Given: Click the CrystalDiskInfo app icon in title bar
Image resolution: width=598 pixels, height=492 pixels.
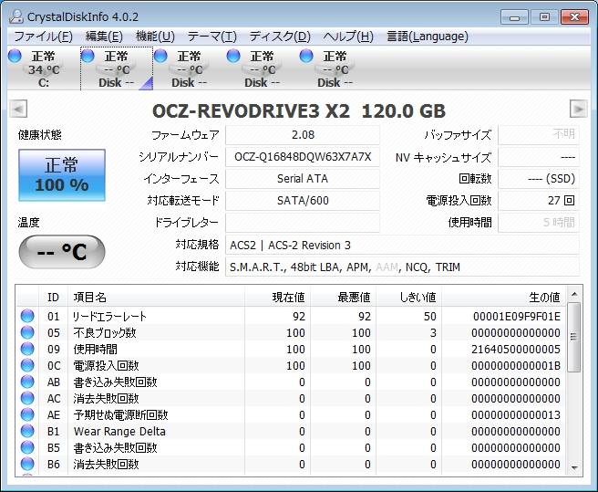Looking at the screenshot, I should pos(16,16).
